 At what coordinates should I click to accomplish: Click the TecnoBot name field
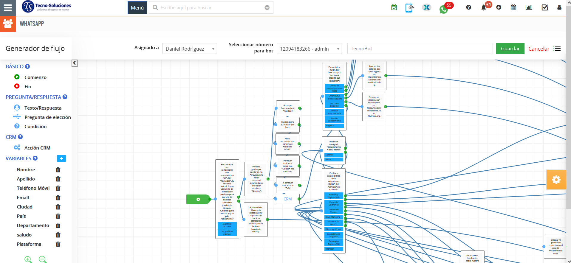[420, 49]
